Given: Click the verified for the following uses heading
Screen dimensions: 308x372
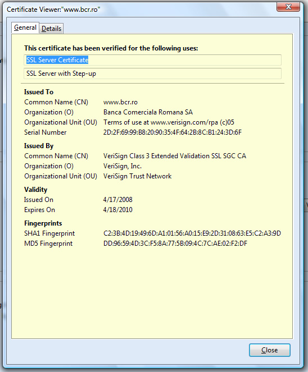Looking at the screenshot, I should click(111, 48).
